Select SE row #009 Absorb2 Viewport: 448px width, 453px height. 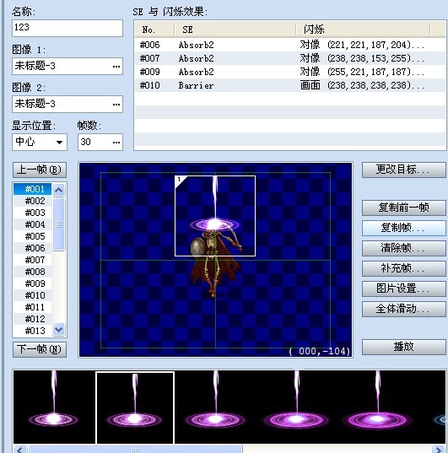click(290, 72)
